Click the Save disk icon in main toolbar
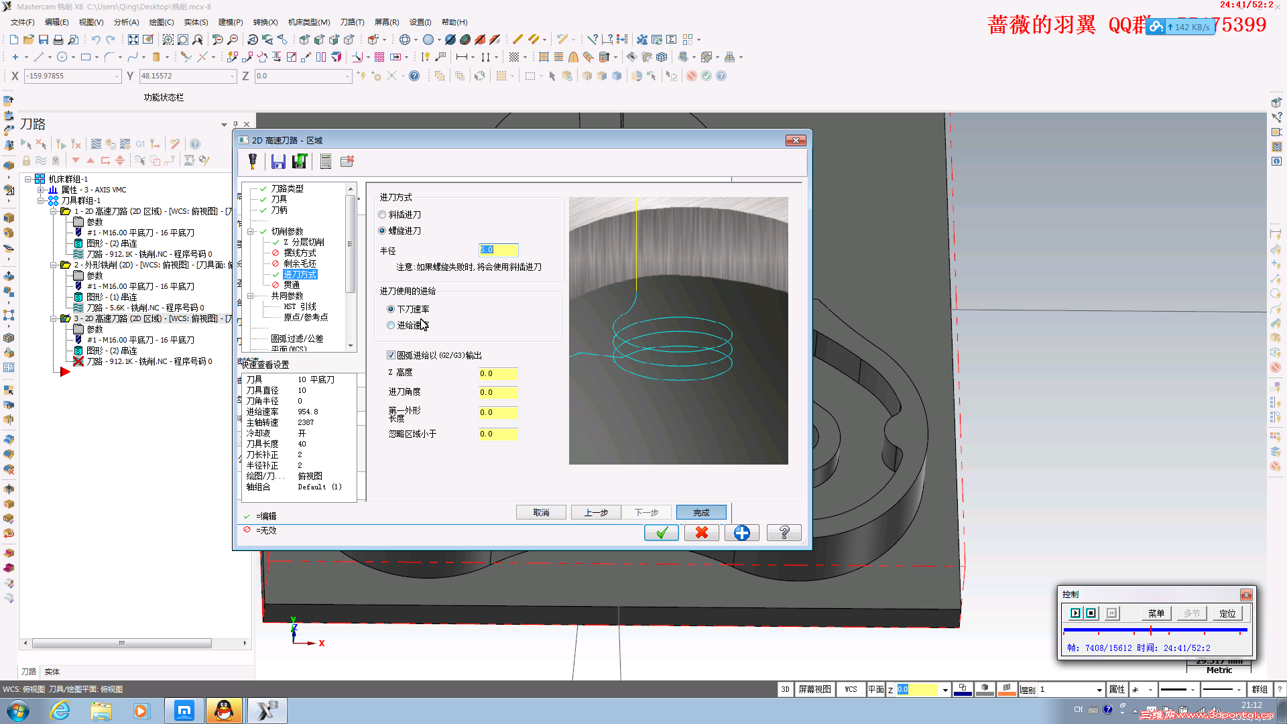The width and height of the screenshot is (1287, 724). 44,40
